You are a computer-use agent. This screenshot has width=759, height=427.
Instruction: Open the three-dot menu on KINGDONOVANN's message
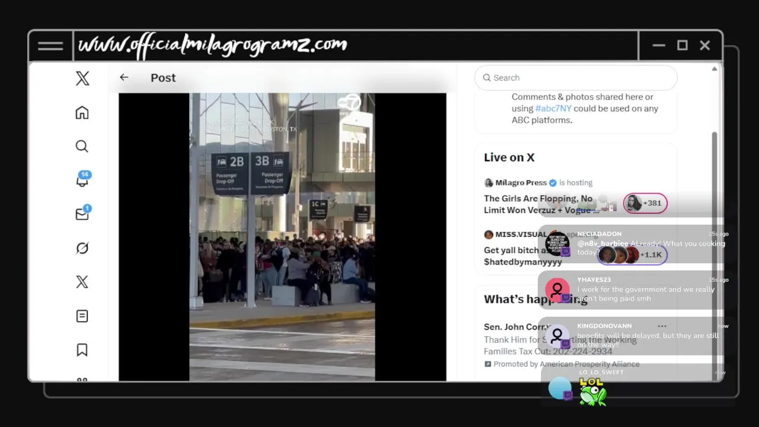[x=662, y=326]
